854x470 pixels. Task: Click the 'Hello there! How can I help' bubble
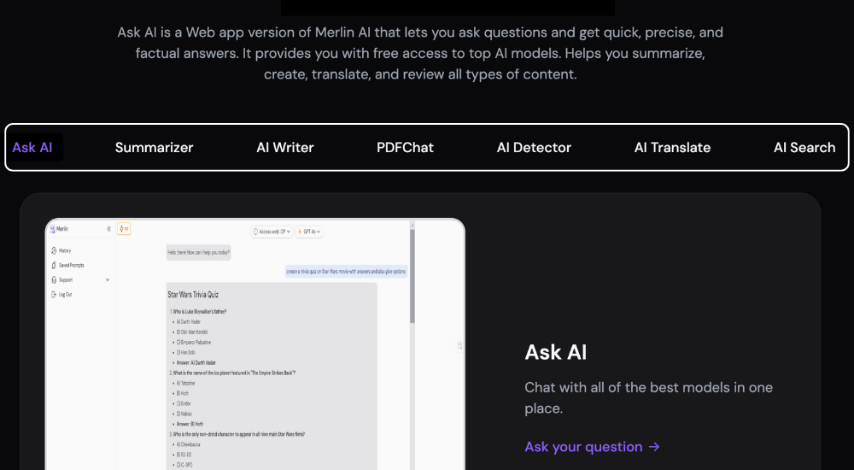click(x=199, y=252)
